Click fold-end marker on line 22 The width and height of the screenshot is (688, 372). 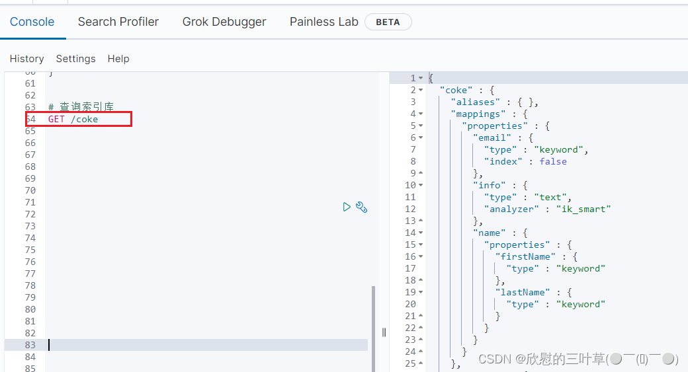(x=421, y=327)
